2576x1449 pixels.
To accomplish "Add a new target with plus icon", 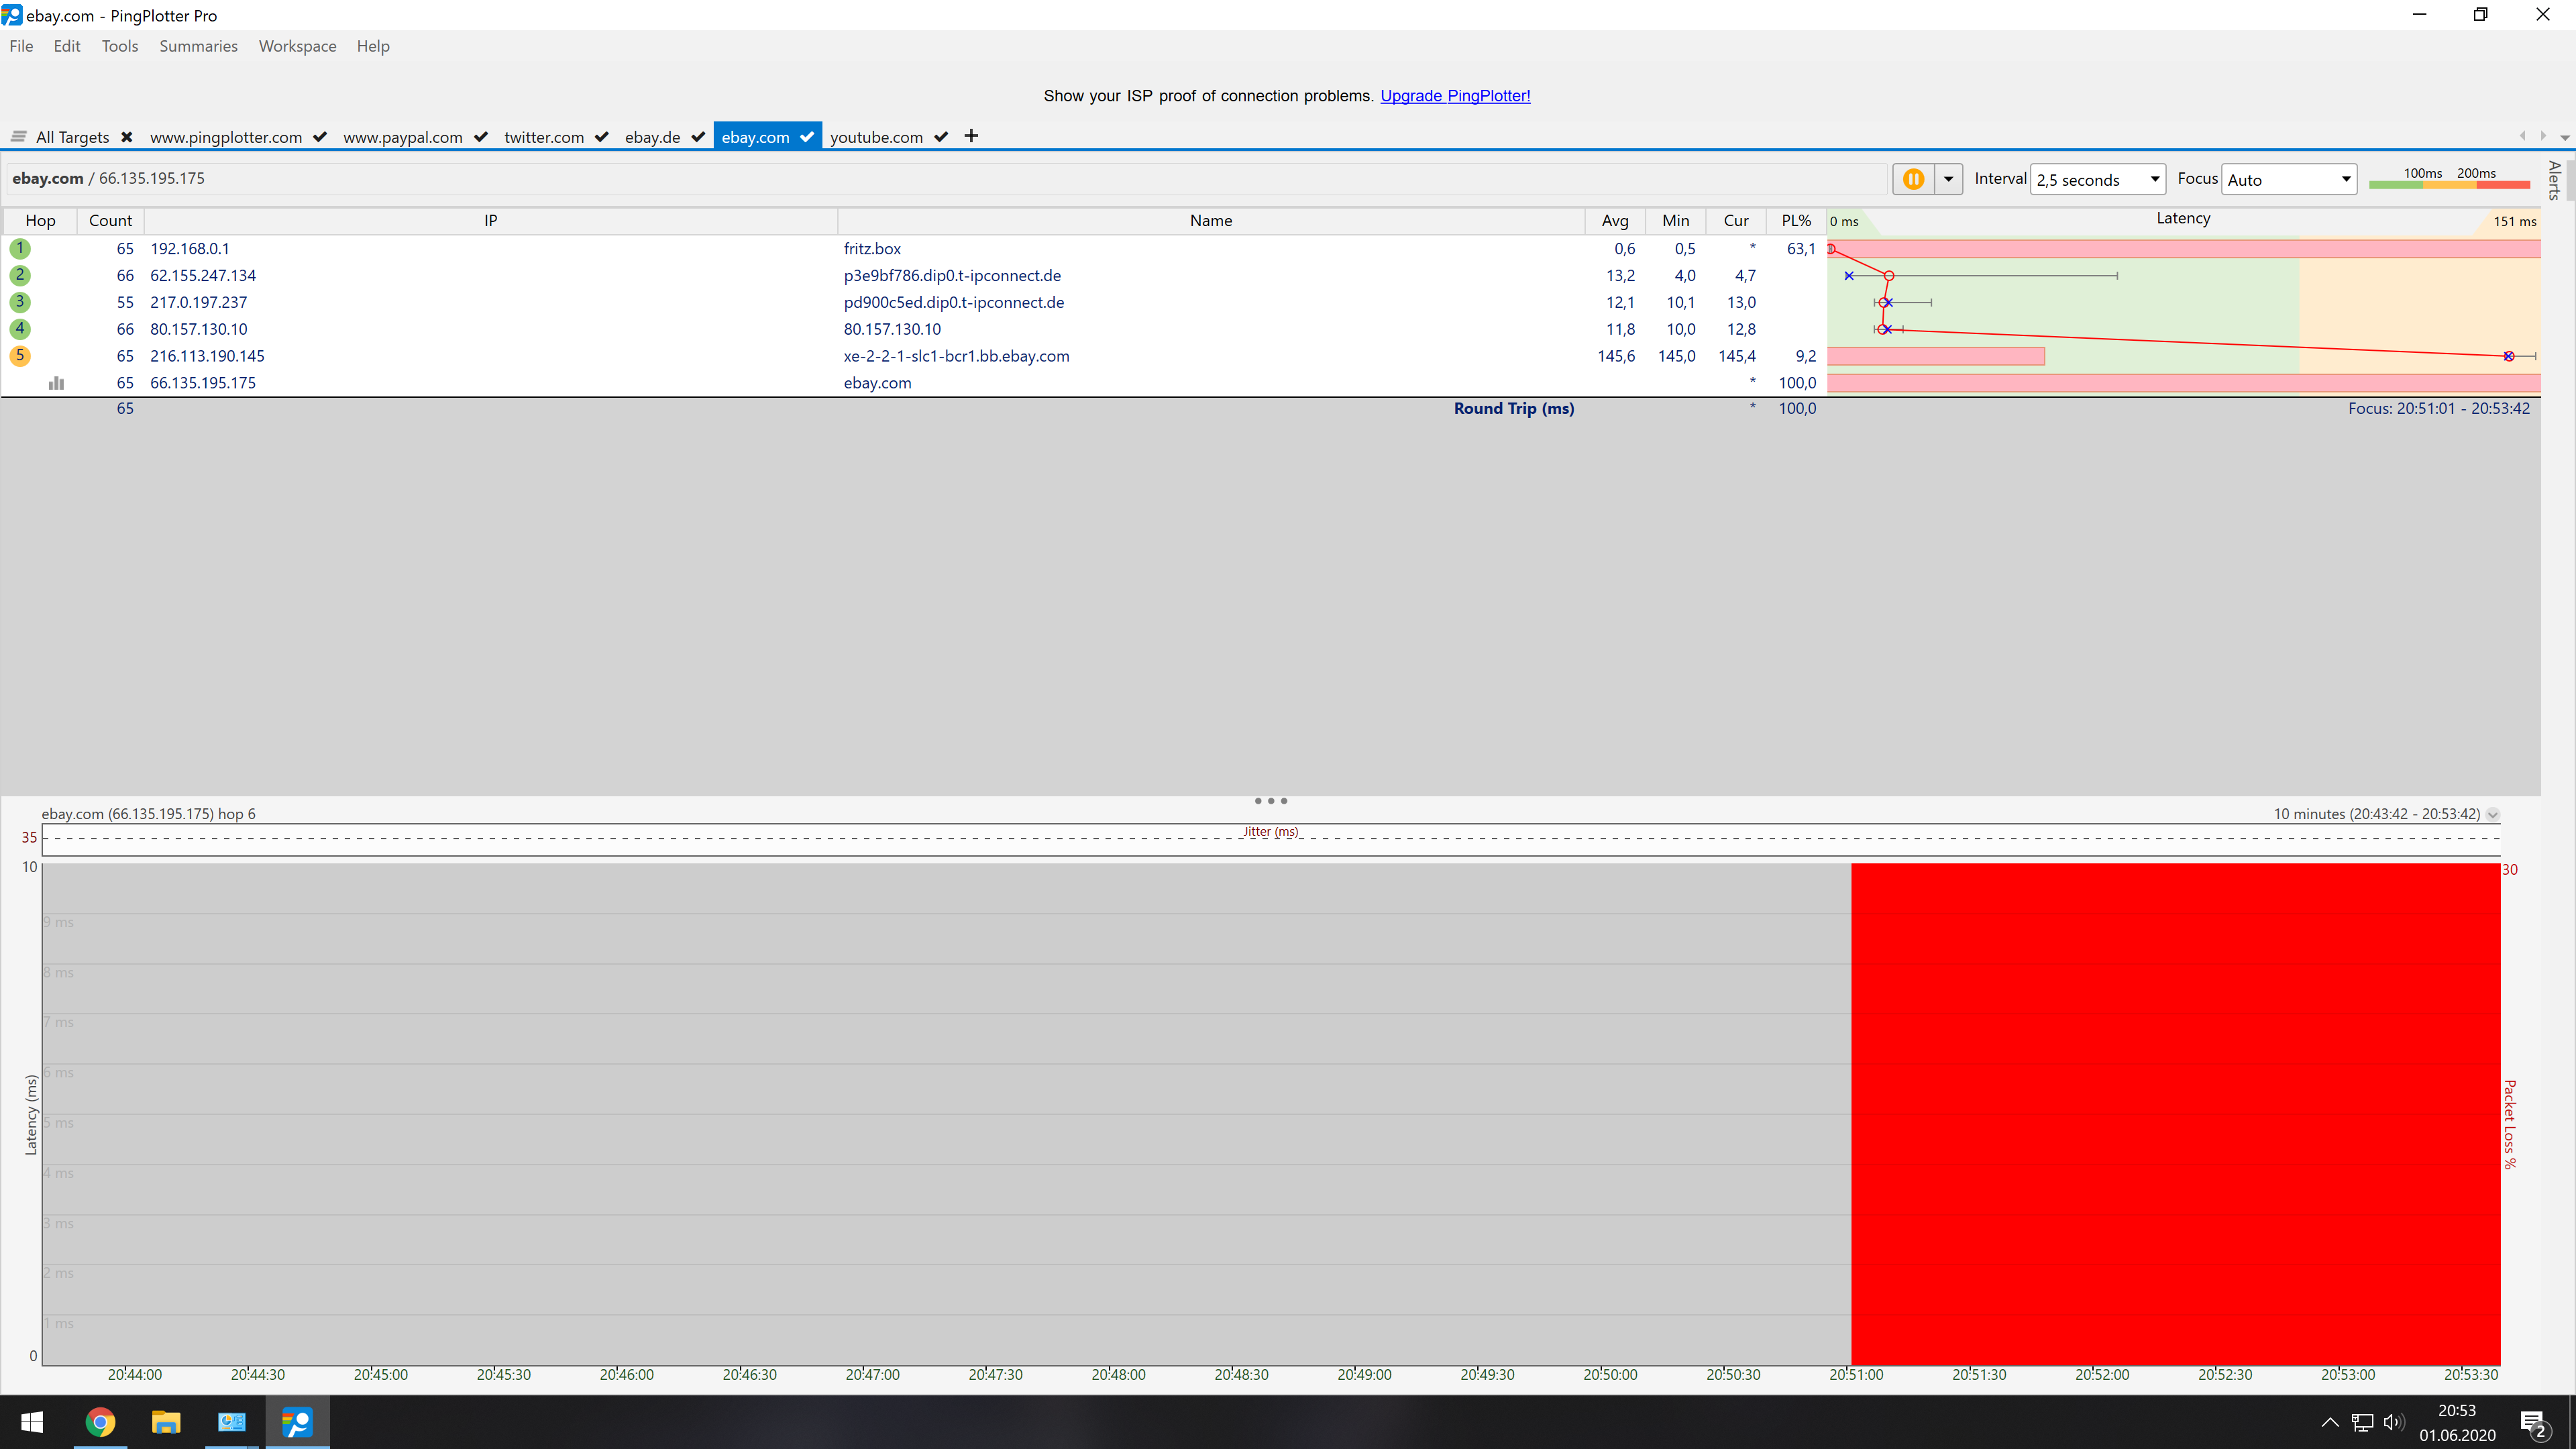I will [971, 136].
